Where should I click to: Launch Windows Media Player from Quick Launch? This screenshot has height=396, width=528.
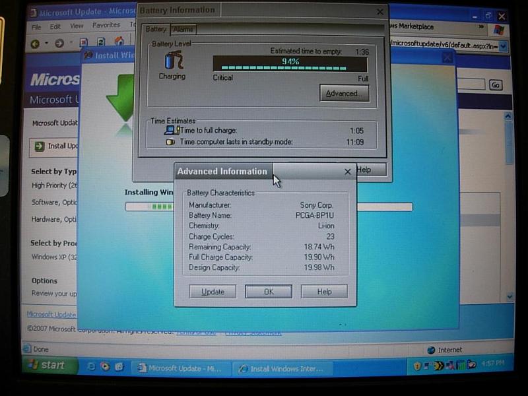tap(105, 366)
